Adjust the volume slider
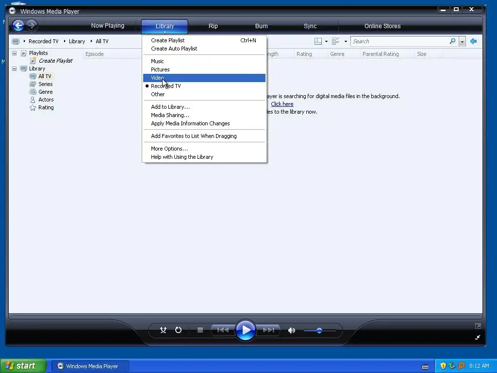The image size is (497, 373). point(319,330)
